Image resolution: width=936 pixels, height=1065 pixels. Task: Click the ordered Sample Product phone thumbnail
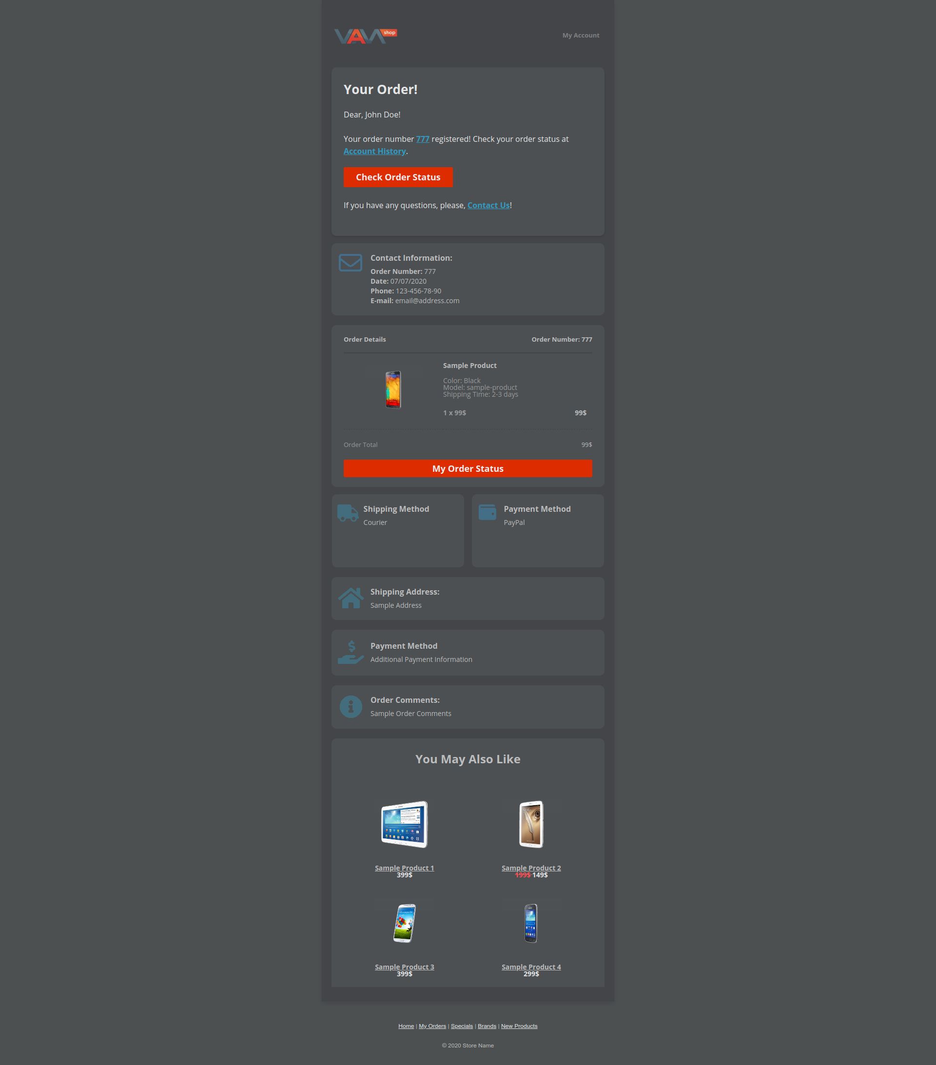393,390
